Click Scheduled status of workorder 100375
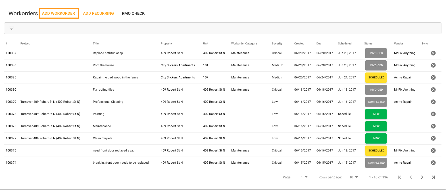 [x=376, y=150]
